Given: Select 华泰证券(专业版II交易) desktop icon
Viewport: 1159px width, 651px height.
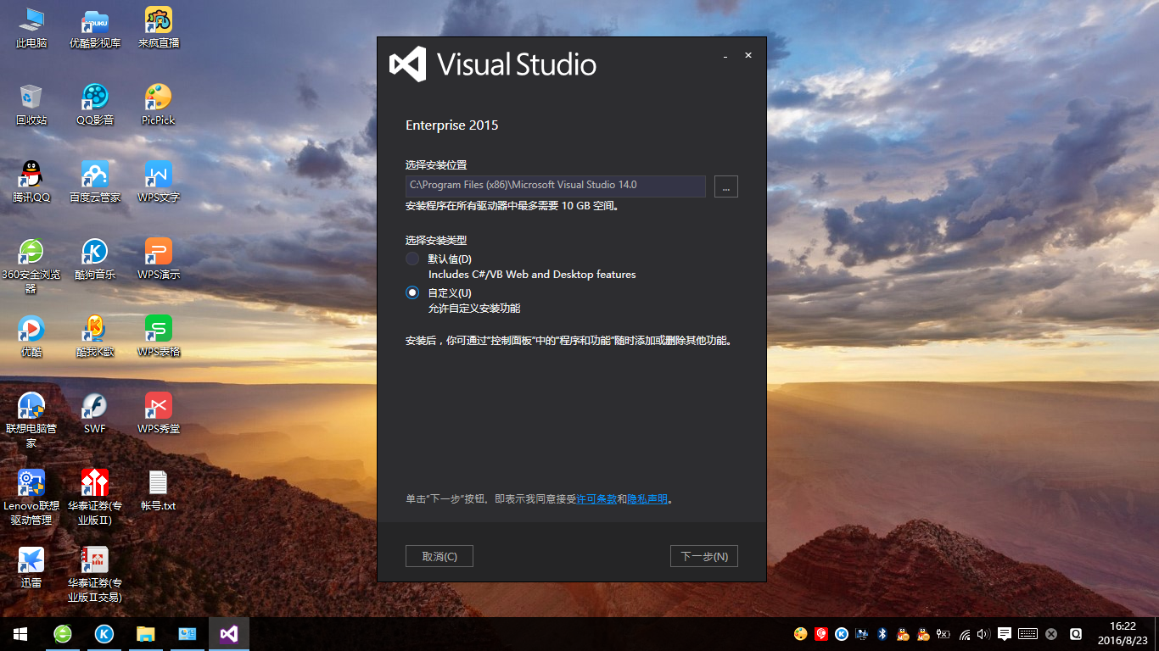Looking at the screenshot, I should coord(95,574).
